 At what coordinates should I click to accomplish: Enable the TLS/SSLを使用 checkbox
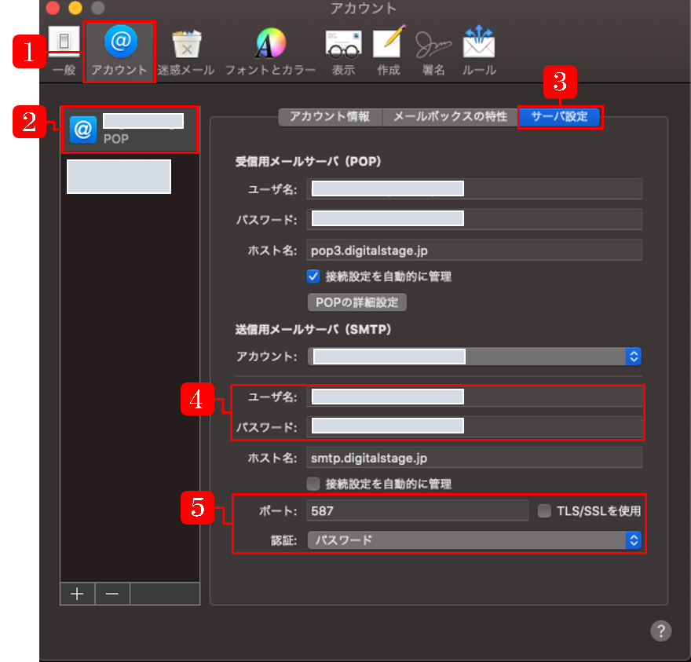click(x=544, y=510)
